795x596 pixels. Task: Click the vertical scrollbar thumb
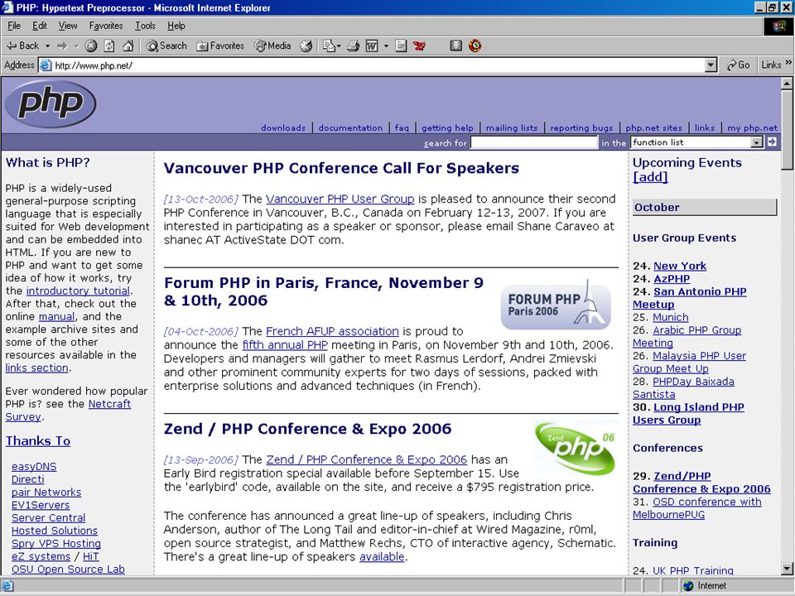click(787, 130)
